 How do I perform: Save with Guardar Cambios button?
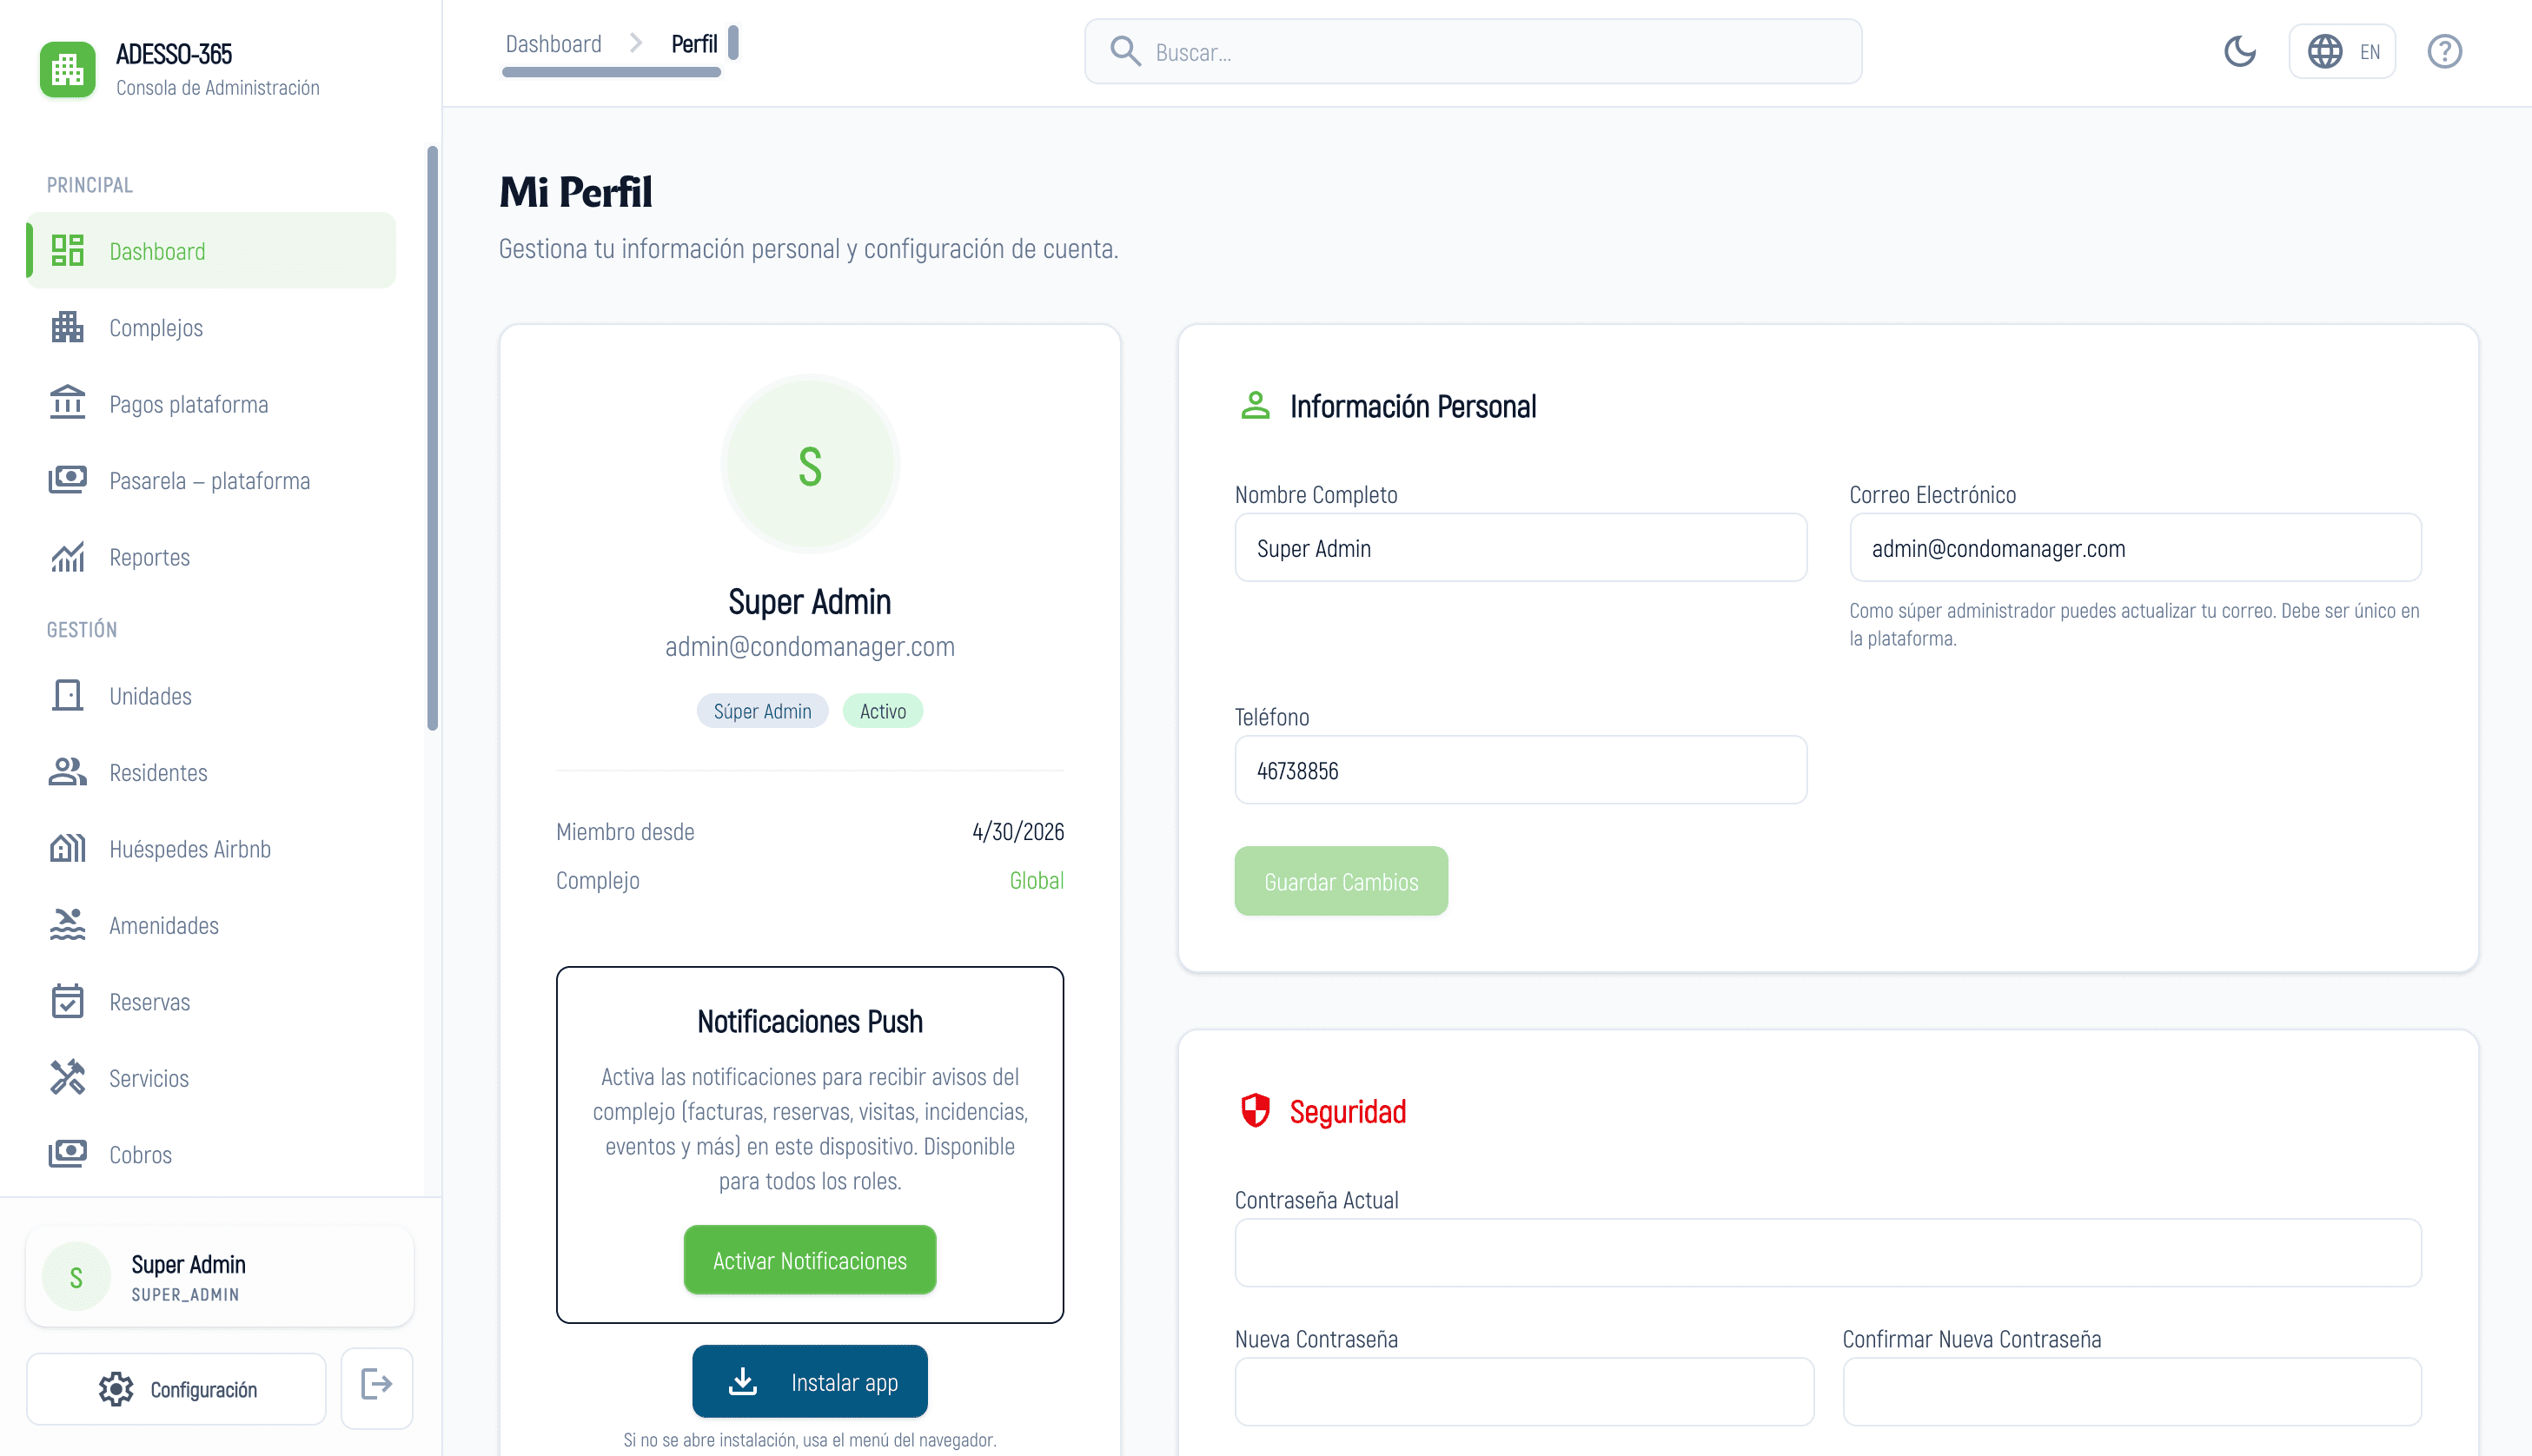1340,880
